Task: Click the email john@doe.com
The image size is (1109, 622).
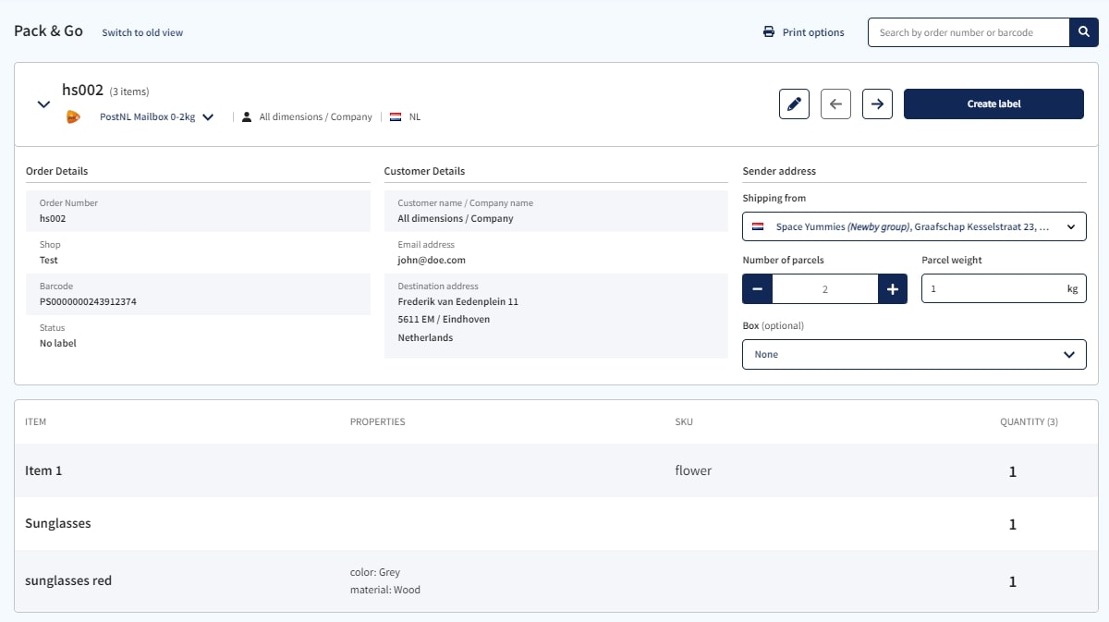Action: [x=432, y=261]
